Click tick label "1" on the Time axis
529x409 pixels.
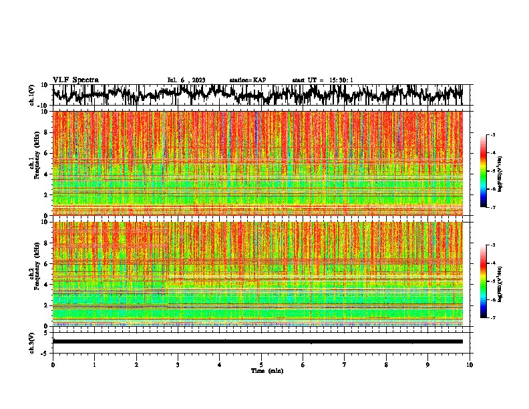[94, 365]
